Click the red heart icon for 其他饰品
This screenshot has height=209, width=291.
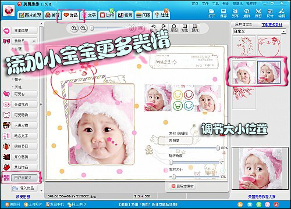(x=6, y=167)
